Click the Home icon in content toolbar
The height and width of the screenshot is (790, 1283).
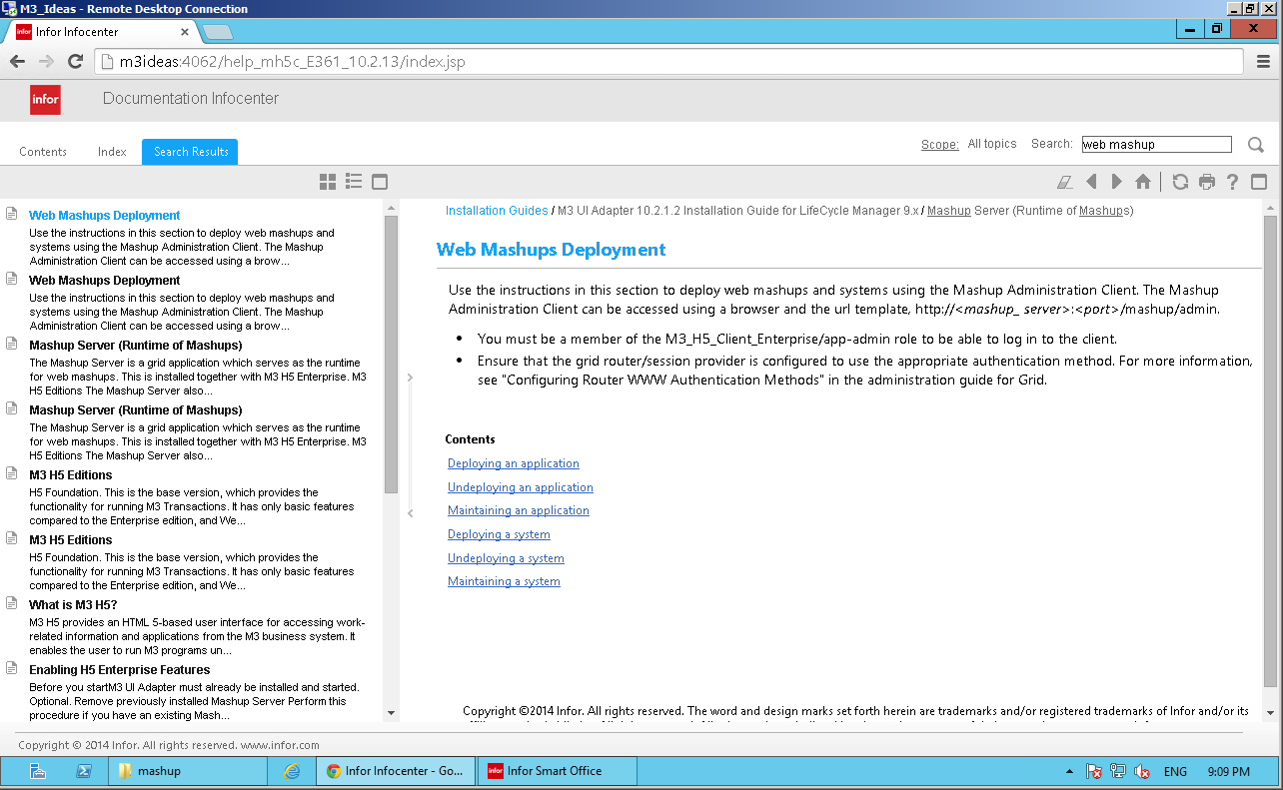[x=1143, y=182]
